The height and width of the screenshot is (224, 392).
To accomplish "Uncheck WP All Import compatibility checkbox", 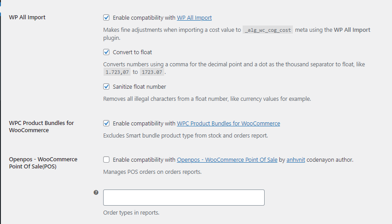I will point(106,17).
